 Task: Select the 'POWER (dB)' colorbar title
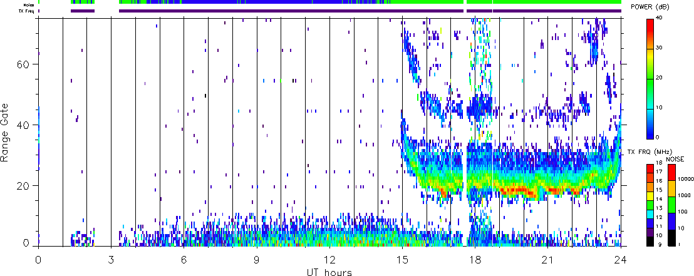[651, 7]
